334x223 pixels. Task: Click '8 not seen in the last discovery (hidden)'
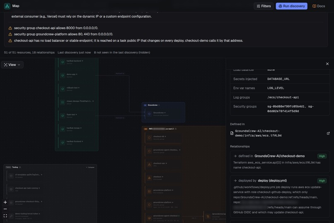click(x=122, y=52)
